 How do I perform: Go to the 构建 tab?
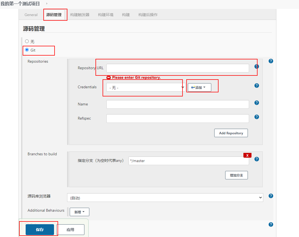pos(126,15)
